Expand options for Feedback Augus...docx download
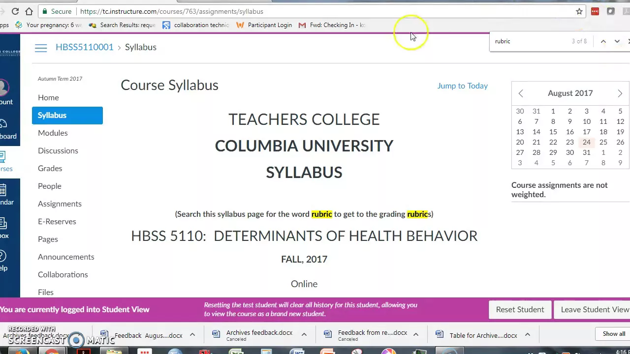 192,335
